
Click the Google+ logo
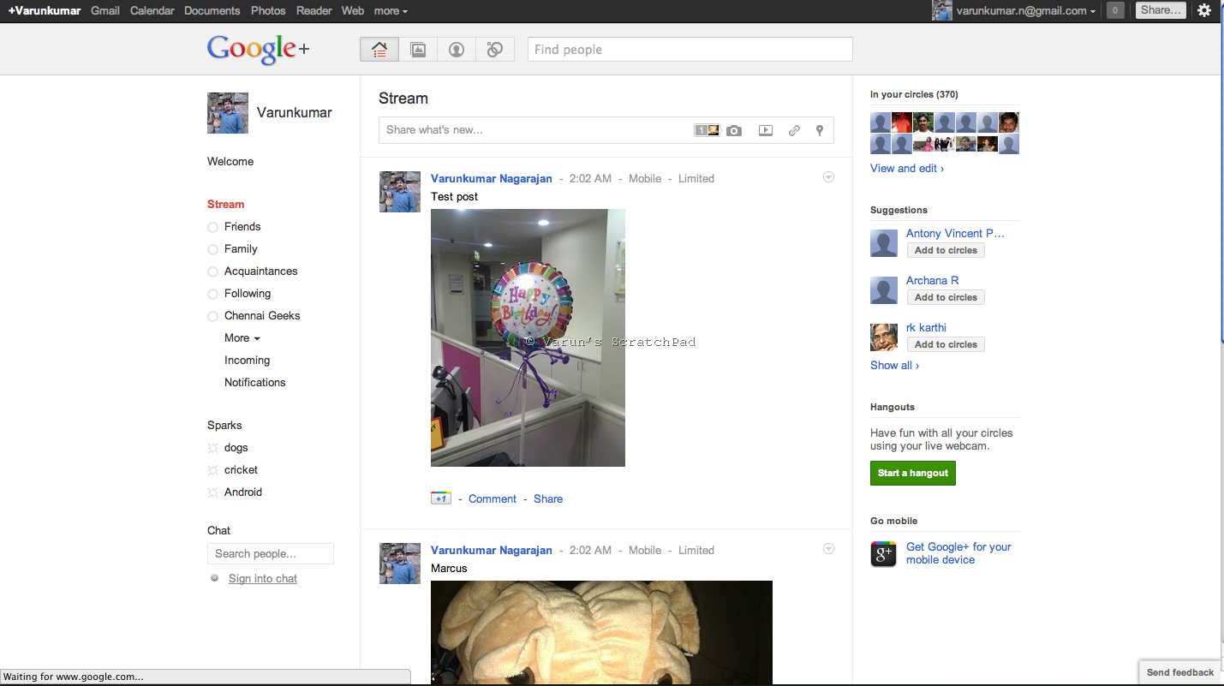[259, 50]
